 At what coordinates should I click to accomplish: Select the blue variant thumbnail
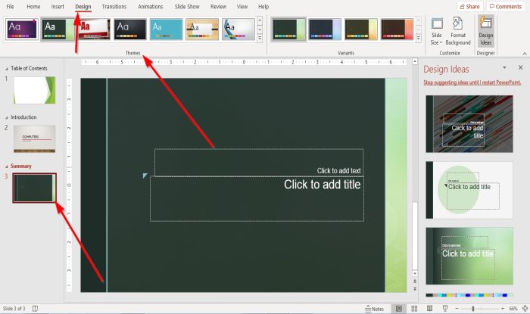tap(325, 30)
